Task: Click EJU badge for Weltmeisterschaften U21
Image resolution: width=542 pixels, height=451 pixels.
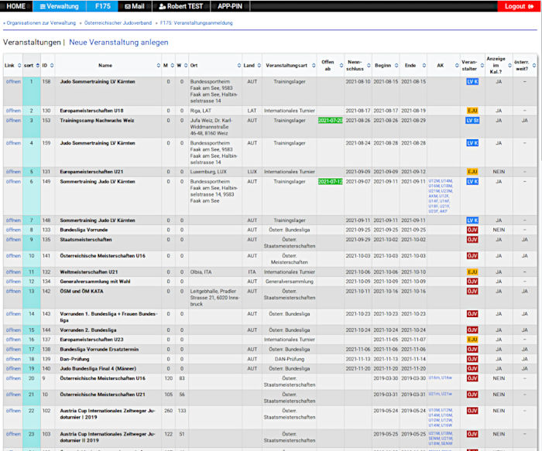Action: coord(472,272)
